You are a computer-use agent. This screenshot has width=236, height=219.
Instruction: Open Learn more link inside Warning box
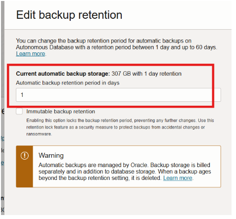point(178,178)
